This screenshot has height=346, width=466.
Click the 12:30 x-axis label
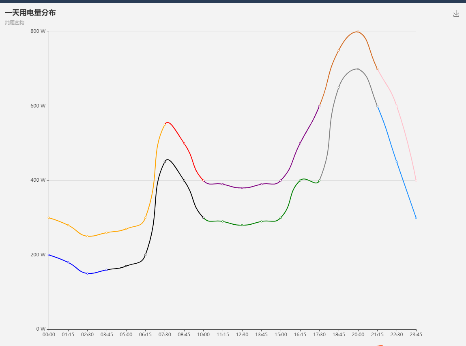click(x=242, y=335)
